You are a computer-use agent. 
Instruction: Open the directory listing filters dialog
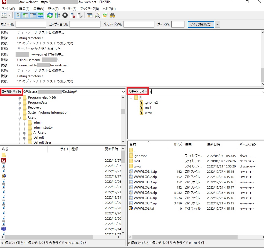tap(90, 16)
